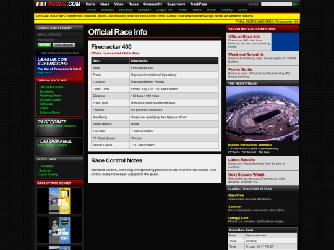Open the League.com Superstore banner
334x250 pixels.
point(59,66)
